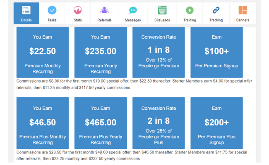Click the $200+ Per Premium Plus Signup card
This screenshot has width=269, height=165.
point(216,123)
